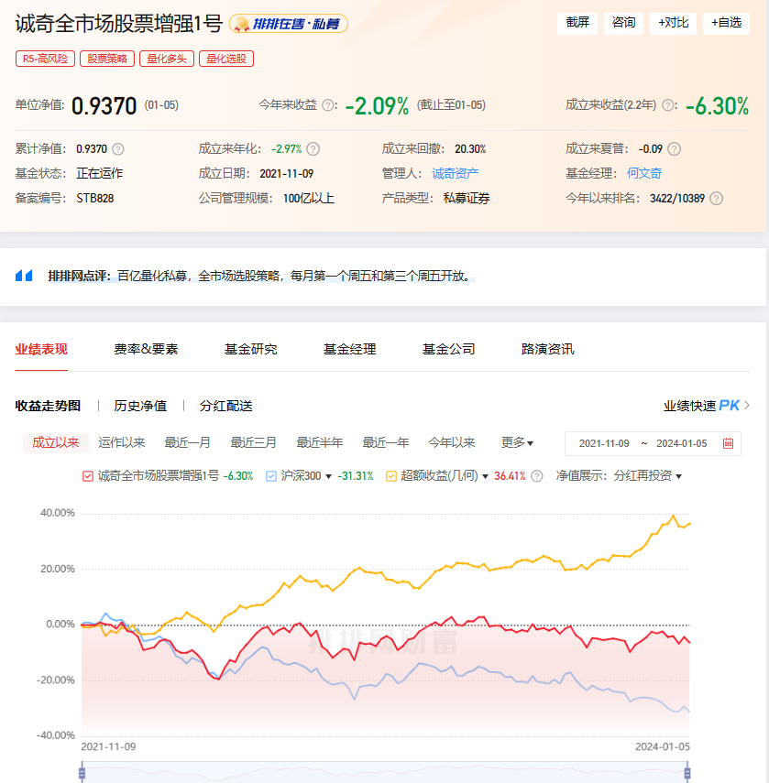Click the end date 2024-01-05 field

click(x=682, y=443)
